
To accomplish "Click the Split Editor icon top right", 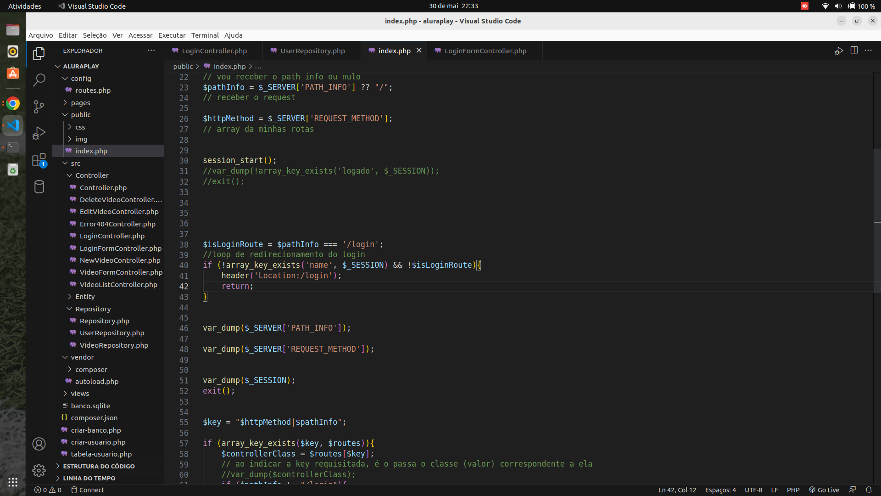I will (x=854, y=50).
